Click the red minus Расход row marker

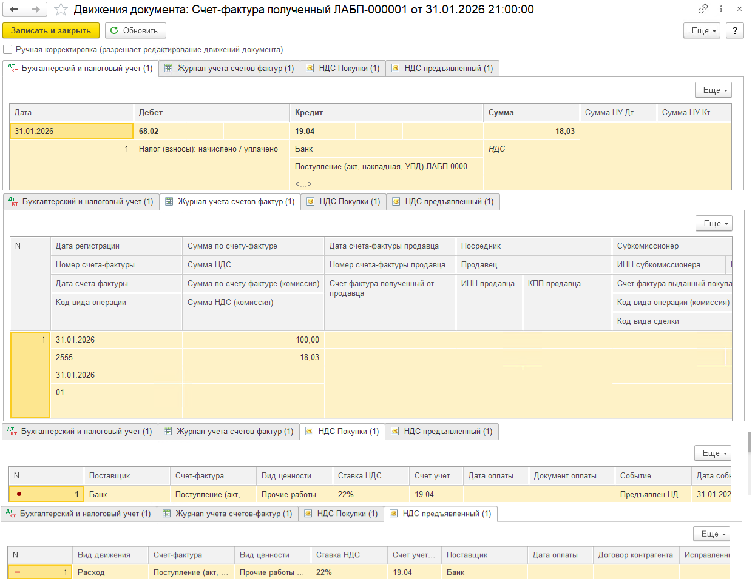click(18, 572)
